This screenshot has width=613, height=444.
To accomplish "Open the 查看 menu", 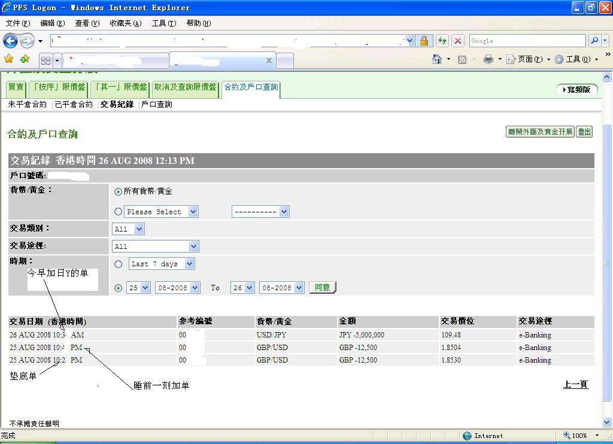I will pyautogui.click(x=87, y=23).
